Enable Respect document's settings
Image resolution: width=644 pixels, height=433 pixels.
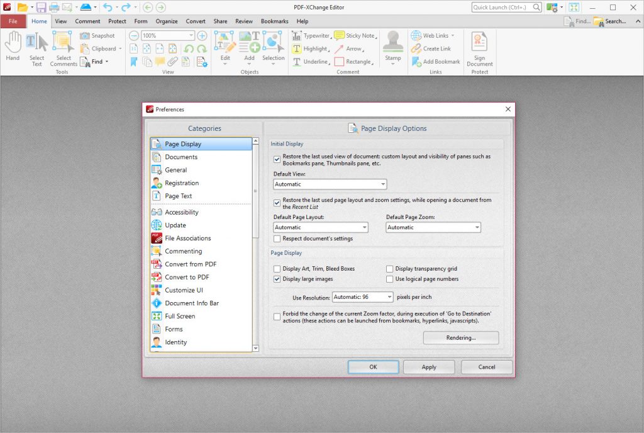click(277, 239)
